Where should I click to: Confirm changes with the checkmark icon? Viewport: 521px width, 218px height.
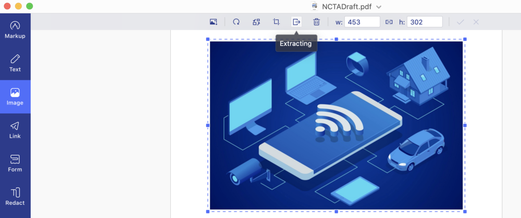point(460,22)
